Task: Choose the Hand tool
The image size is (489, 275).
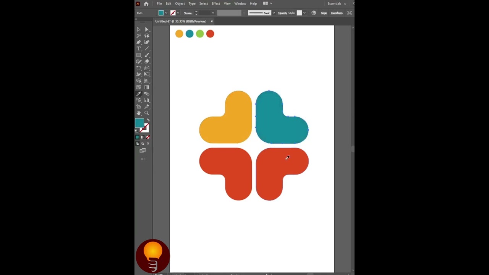Action: [139, 113]
